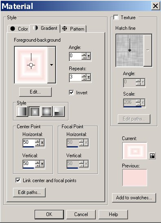Increase the Repeats value

pos(84,76)
